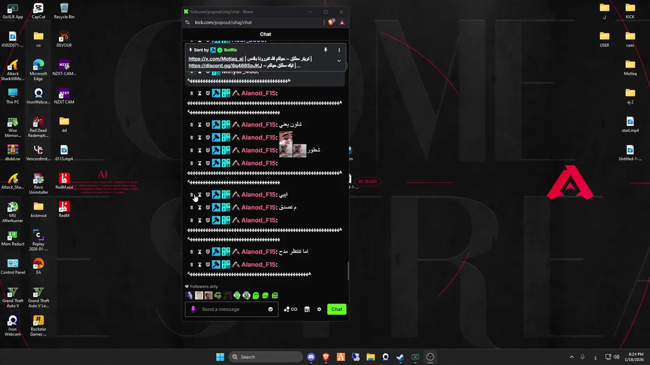Open OBS Studio from the taskbar
This screenshot has width=650, height=365.
pos(430,357)
